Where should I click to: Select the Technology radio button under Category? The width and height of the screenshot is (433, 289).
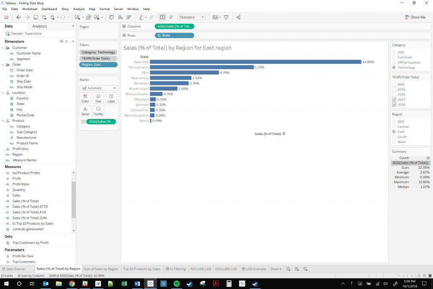coord(393,67)
